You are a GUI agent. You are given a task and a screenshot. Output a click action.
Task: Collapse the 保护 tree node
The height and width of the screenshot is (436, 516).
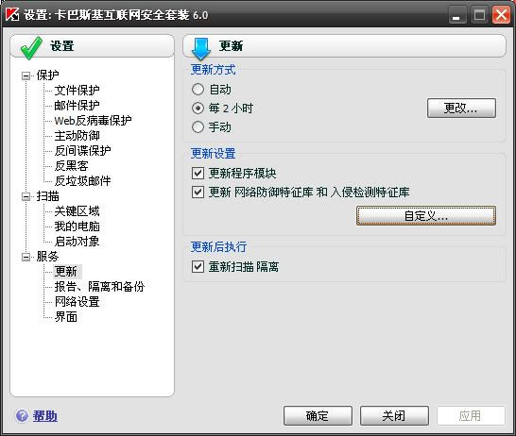coord(26,75)
